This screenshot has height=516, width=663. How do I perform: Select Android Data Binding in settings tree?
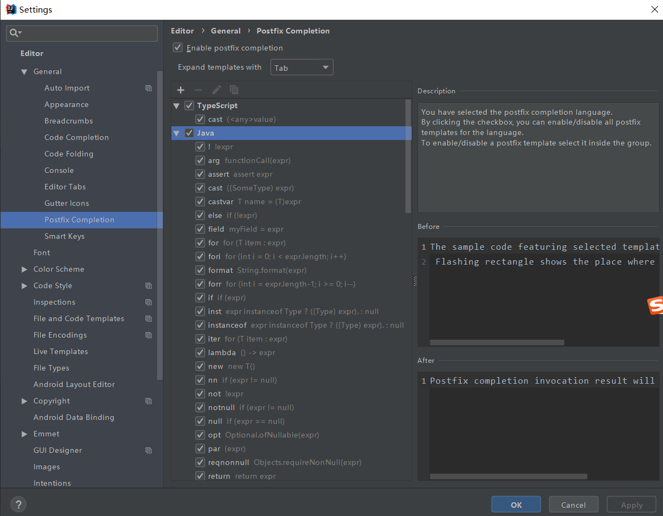pos(74,417)
